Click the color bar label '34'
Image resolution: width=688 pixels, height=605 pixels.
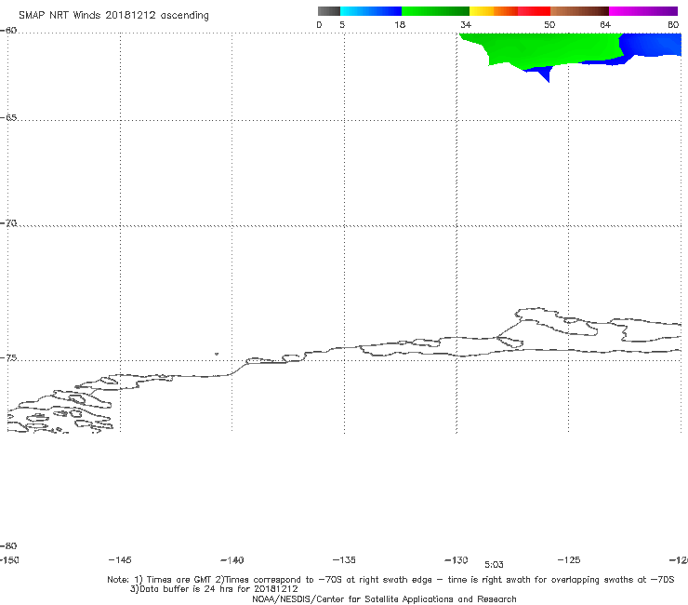pos(466,24)
